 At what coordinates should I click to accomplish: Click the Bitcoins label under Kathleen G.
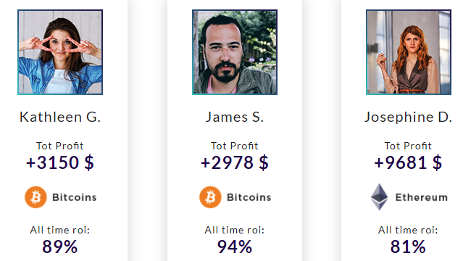(x=74, y=197)
